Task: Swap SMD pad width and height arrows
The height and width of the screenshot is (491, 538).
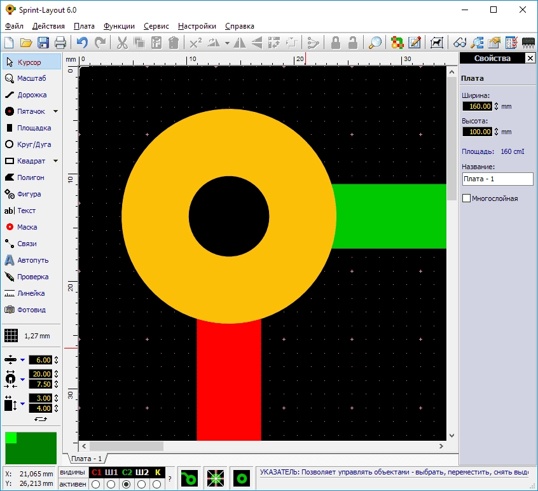Action: coord(41,419)
